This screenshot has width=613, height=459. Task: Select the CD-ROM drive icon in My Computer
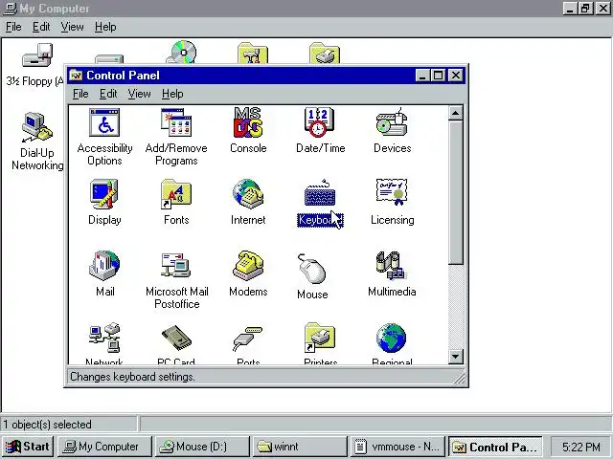[182, 53]
